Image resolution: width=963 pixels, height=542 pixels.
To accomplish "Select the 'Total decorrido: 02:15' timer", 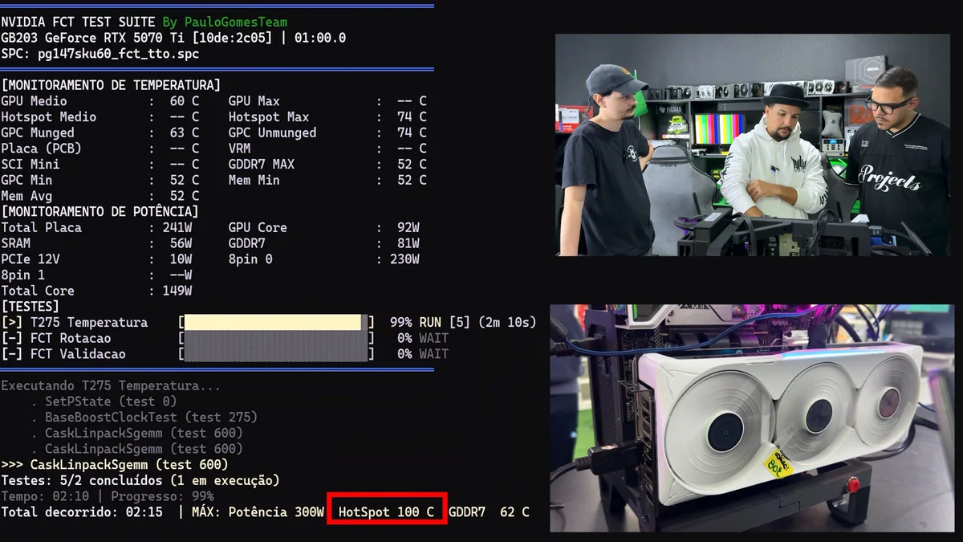I will pos(82,511).
